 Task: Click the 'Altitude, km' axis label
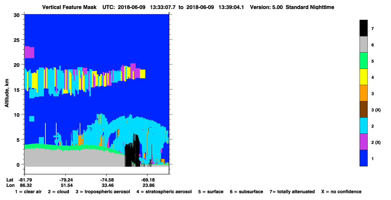[7, 94]
